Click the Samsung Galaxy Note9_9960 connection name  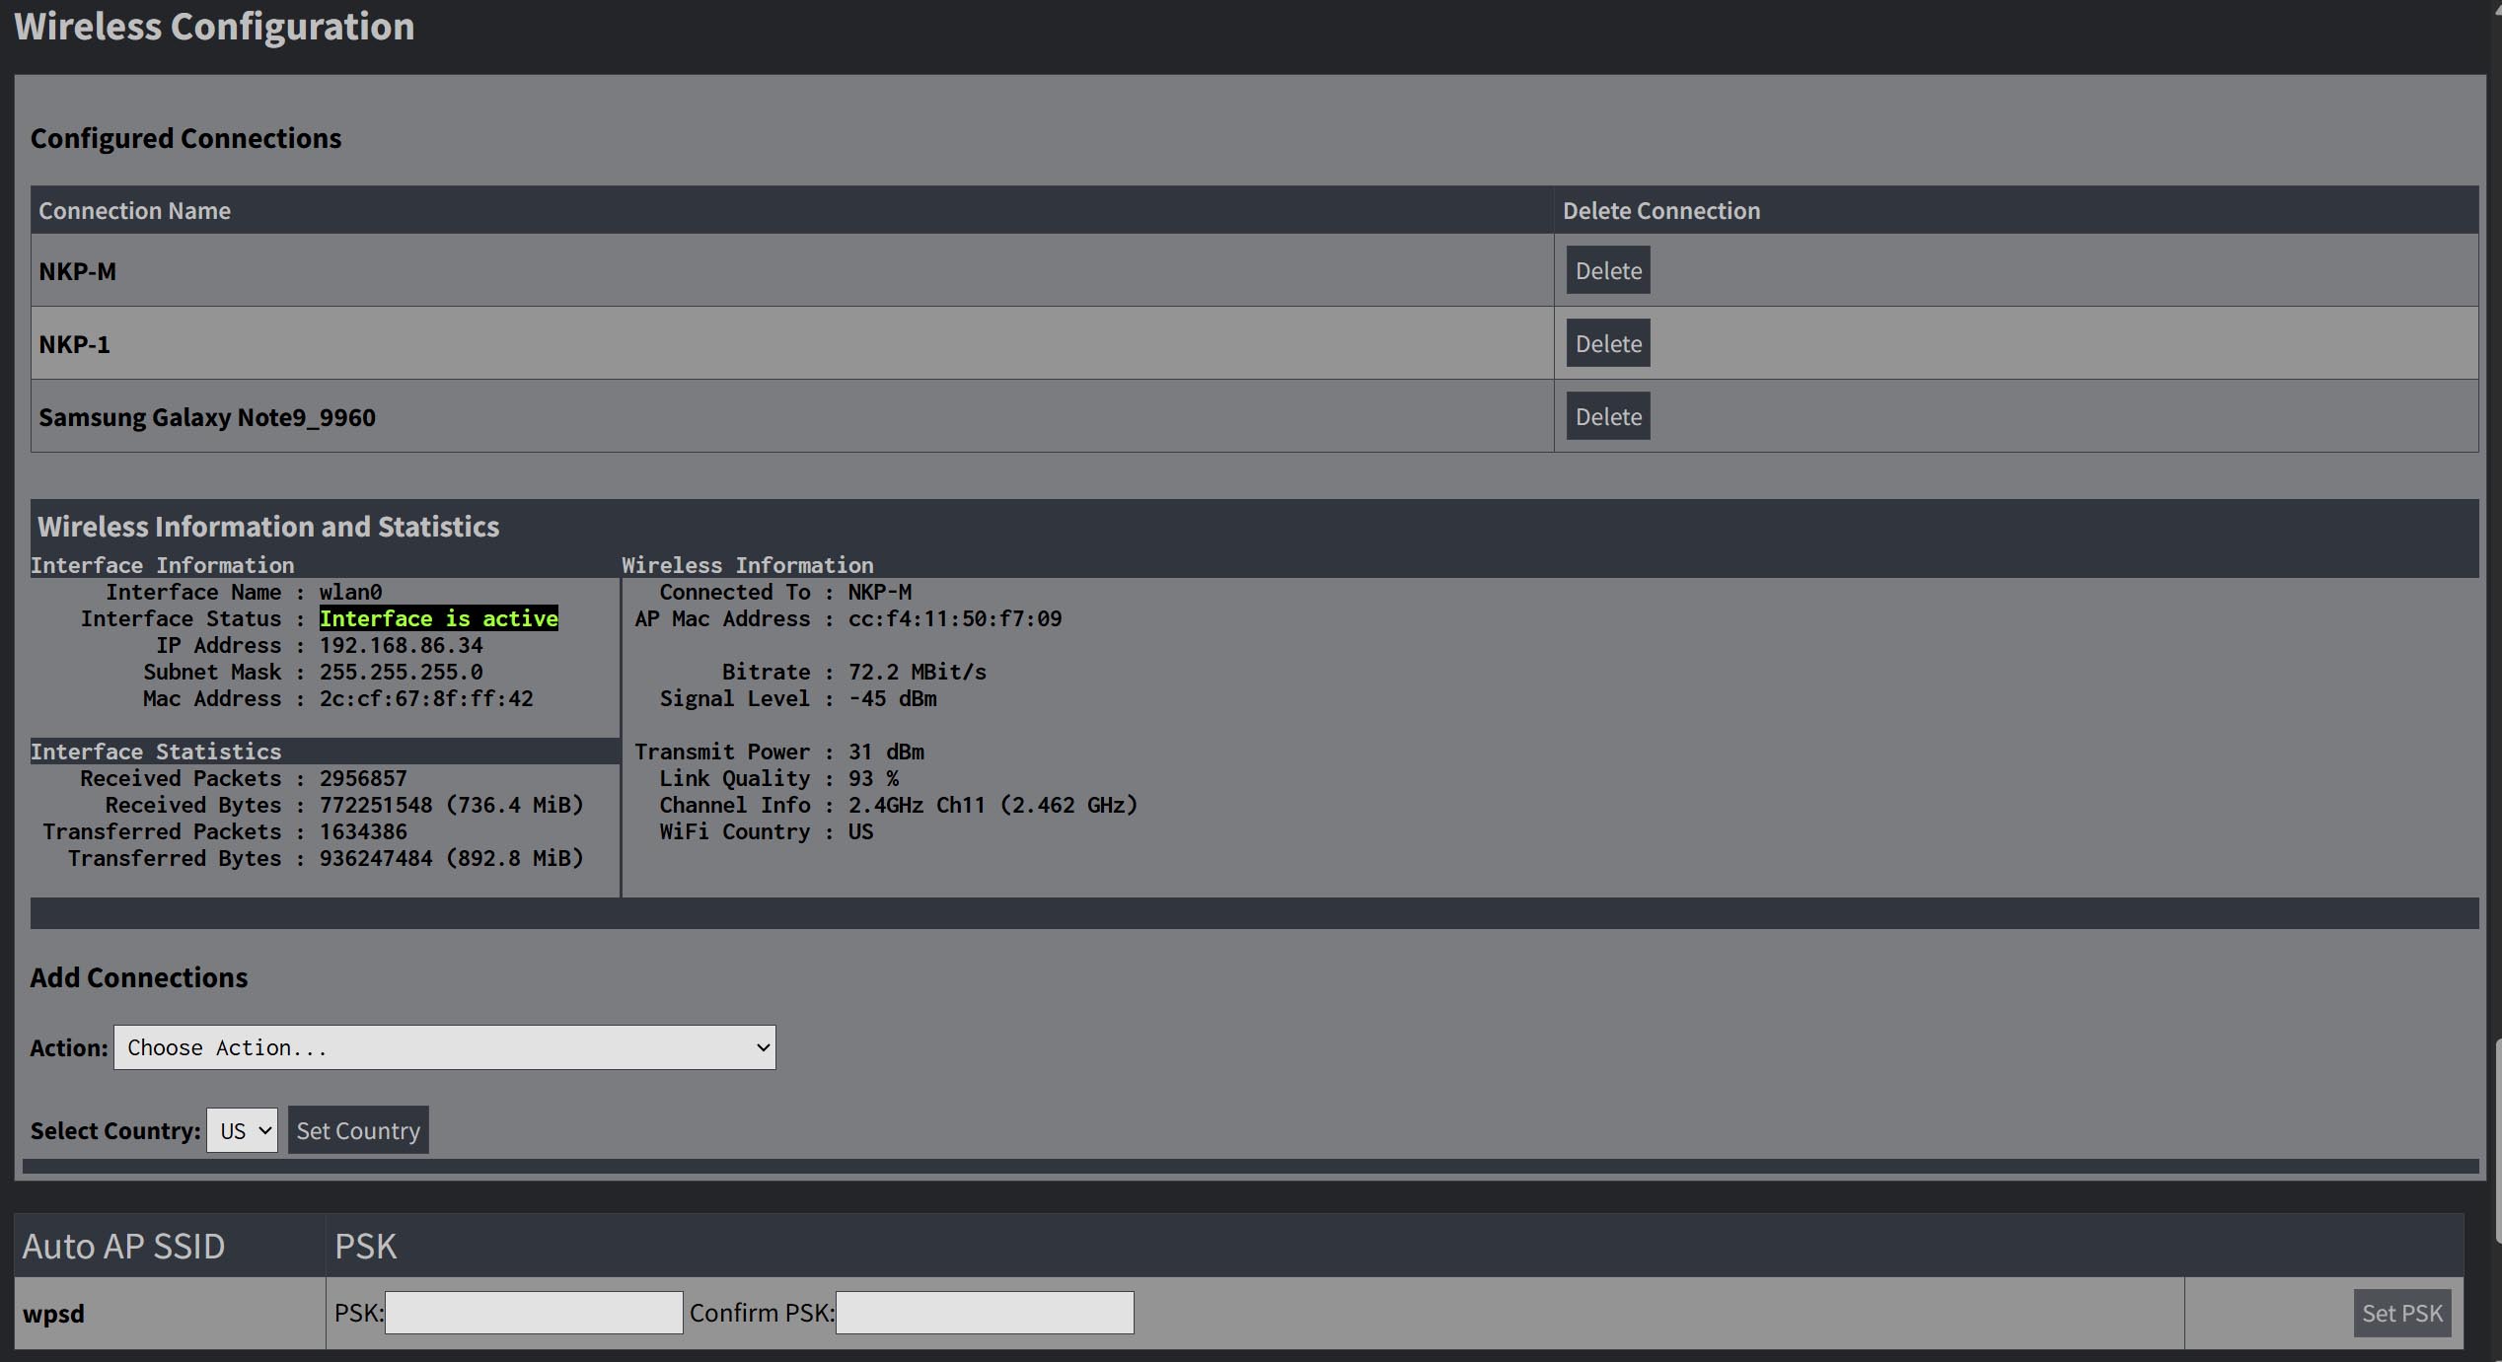click(x=206, y=417)
